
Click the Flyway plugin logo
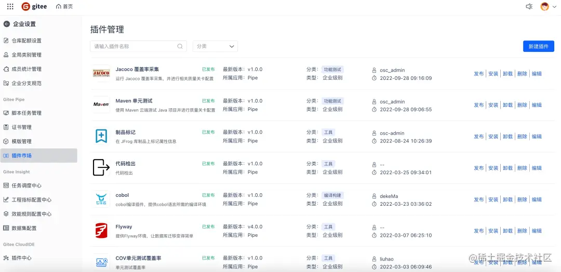point(101,230)
